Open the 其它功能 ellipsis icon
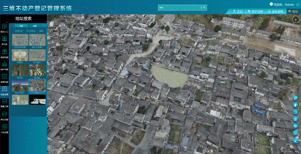 tap(4, 114)
